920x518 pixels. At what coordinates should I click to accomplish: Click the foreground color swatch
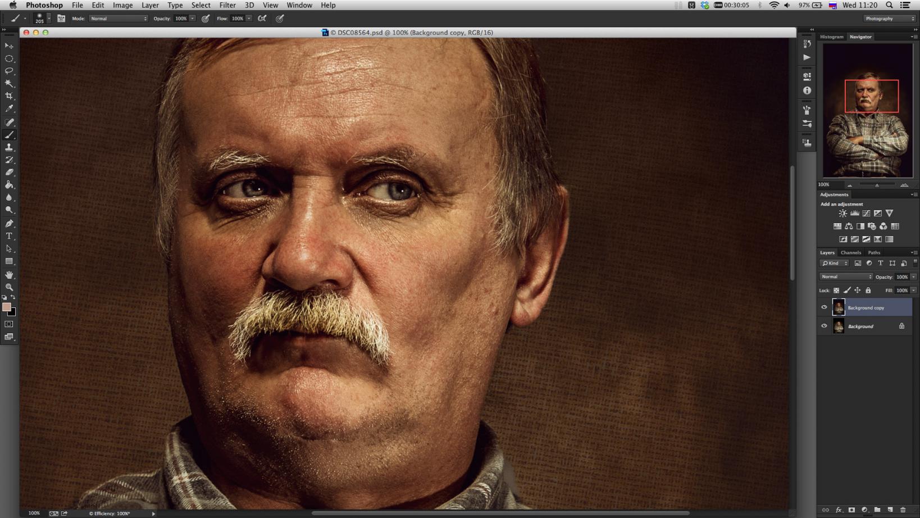tap(6, 307)
